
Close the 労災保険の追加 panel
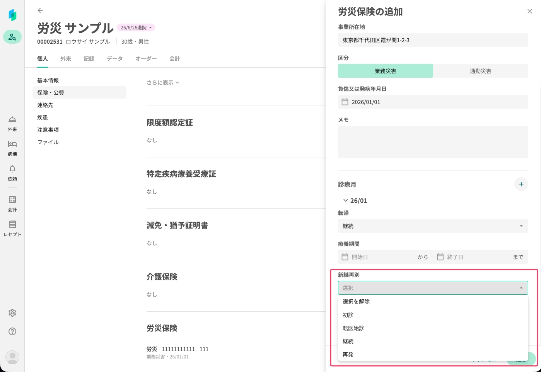[x=530, y=11]
